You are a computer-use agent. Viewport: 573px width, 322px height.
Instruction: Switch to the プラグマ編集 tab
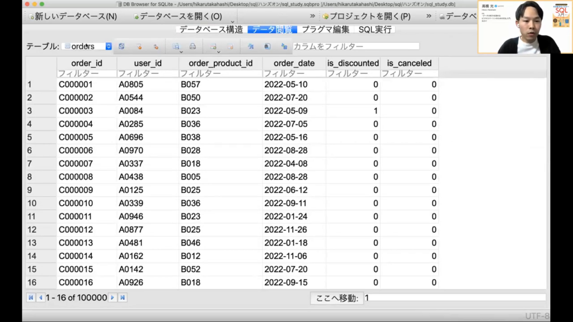(x=326, y=29)
